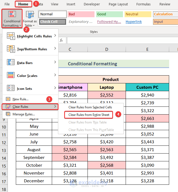Select the August month cell
This screenshot has width=178, height=192.
click(34, 150)
